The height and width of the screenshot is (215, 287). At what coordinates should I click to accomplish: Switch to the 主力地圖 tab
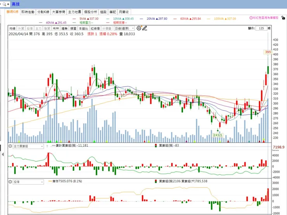click(x=75, y=12)
